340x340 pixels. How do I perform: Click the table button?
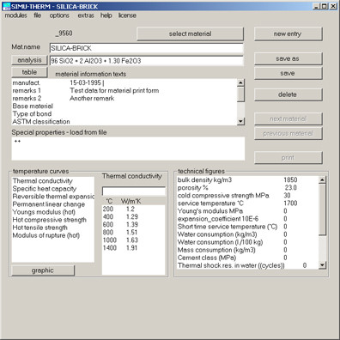coord(29,72)
